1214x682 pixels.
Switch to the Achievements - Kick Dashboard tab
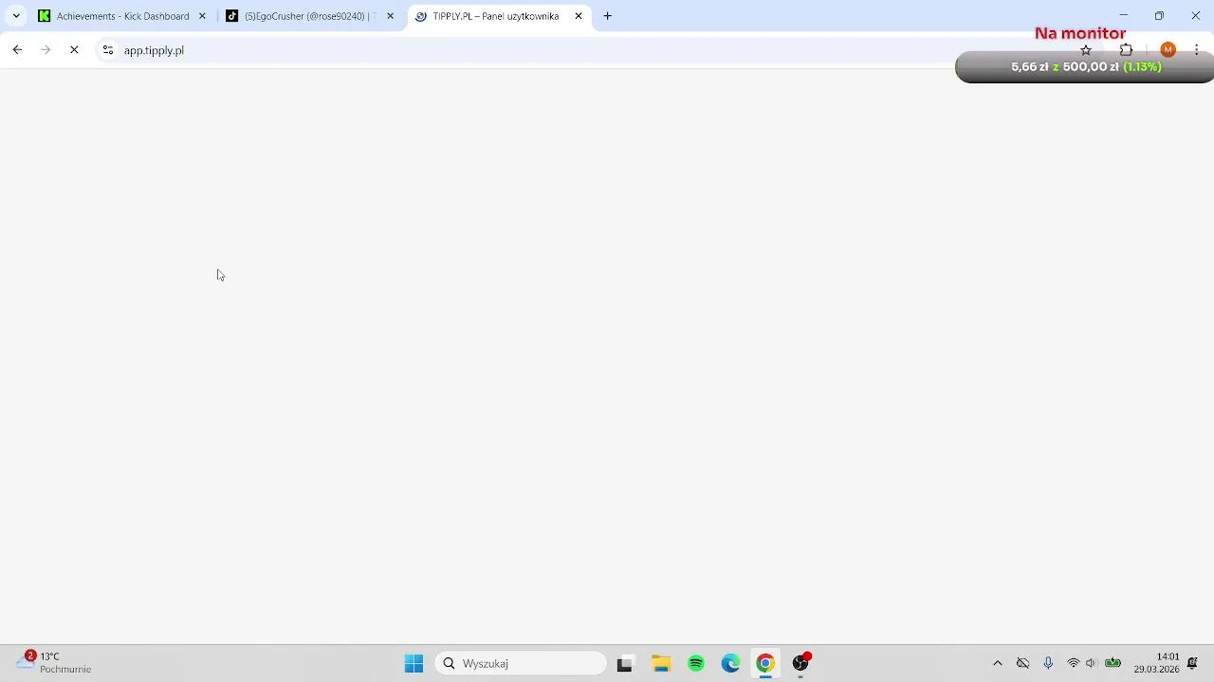pyautogui.click(x=121, y=16)
